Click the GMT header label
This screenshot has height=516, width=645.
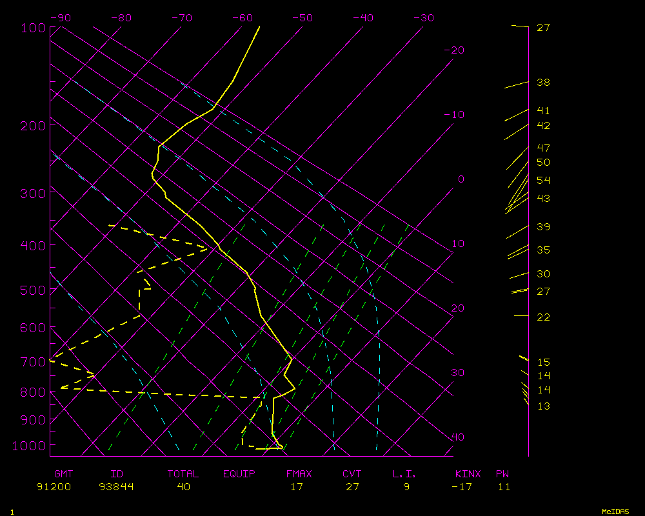pos(64,474)
